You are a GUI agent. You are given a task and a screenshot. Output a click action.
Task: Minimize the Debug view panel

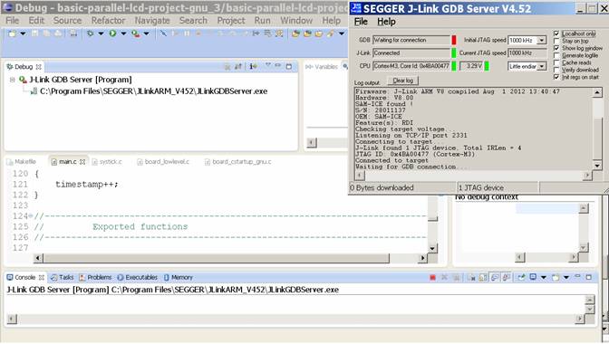pos(277,65)
